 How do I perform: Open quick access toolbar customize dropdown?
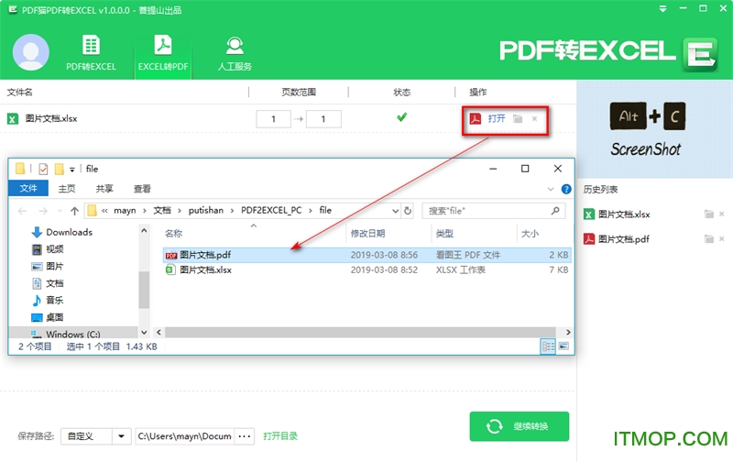tap(72, 170)
